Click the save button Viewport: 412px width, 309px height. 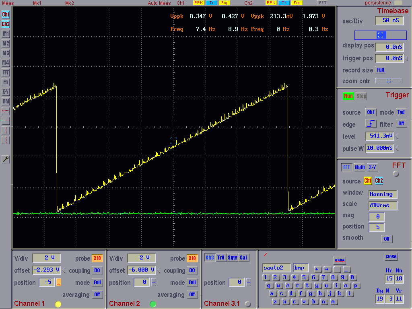pos(340,261)
